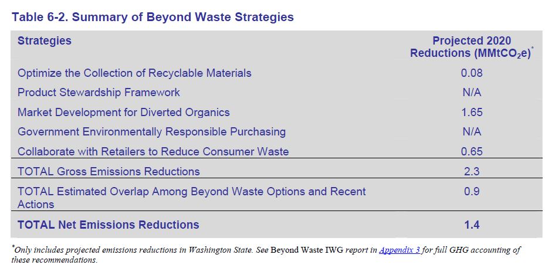
Task: Click the 1.65 reduction value
Action: pyautogui.click(x=472, y=112)
